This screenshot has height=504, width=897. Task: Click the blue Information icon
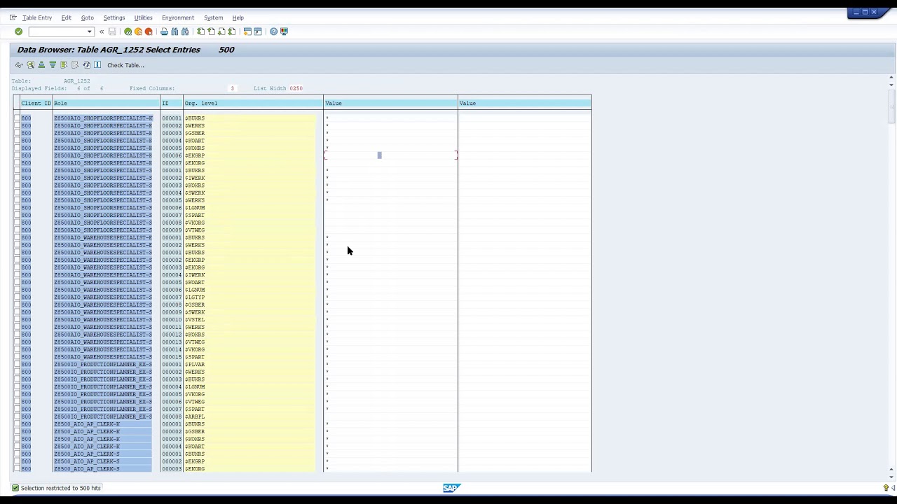pos(97,65)
